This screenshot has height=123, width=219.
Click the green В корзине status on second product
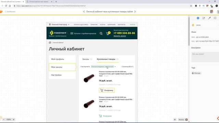[x=105, y=116]
